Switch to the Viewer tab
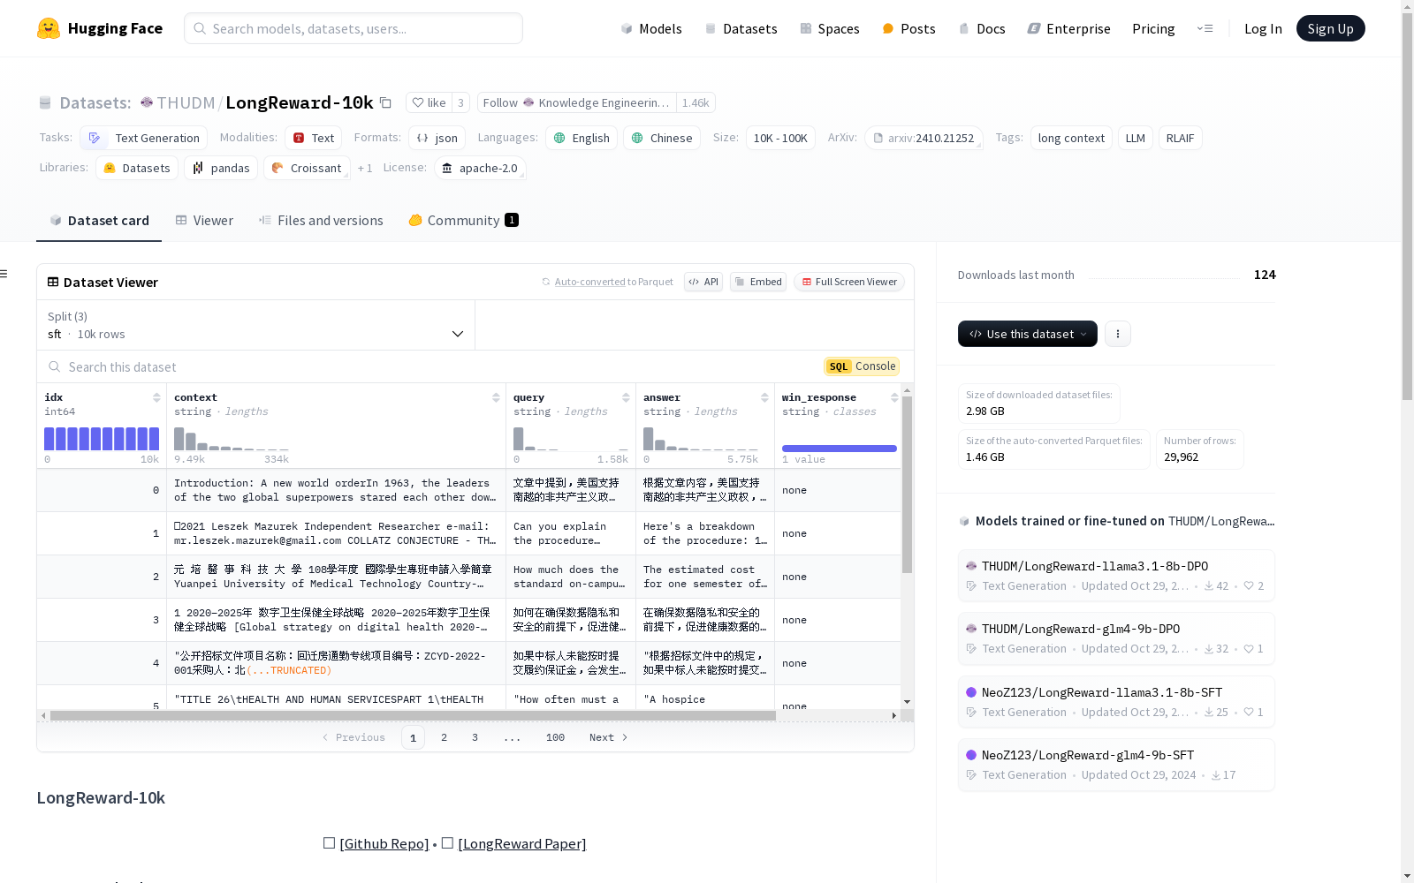Viewport: 1414px width, 883px height. [204, 221]
